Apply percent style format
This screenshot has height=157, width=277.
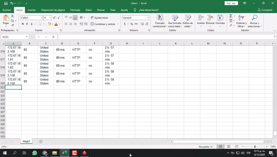(x=132, y=24)
